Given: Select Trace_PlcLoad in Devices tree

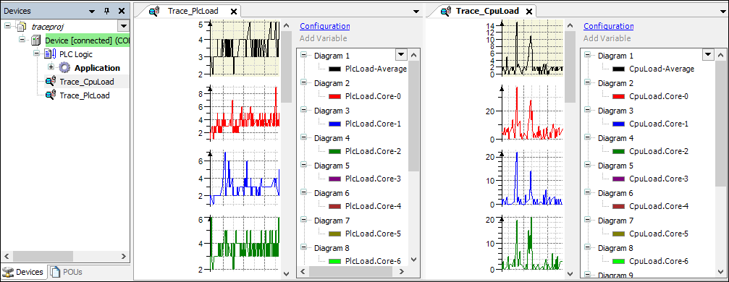Looking at the screenshot, I should click(85, 95).
